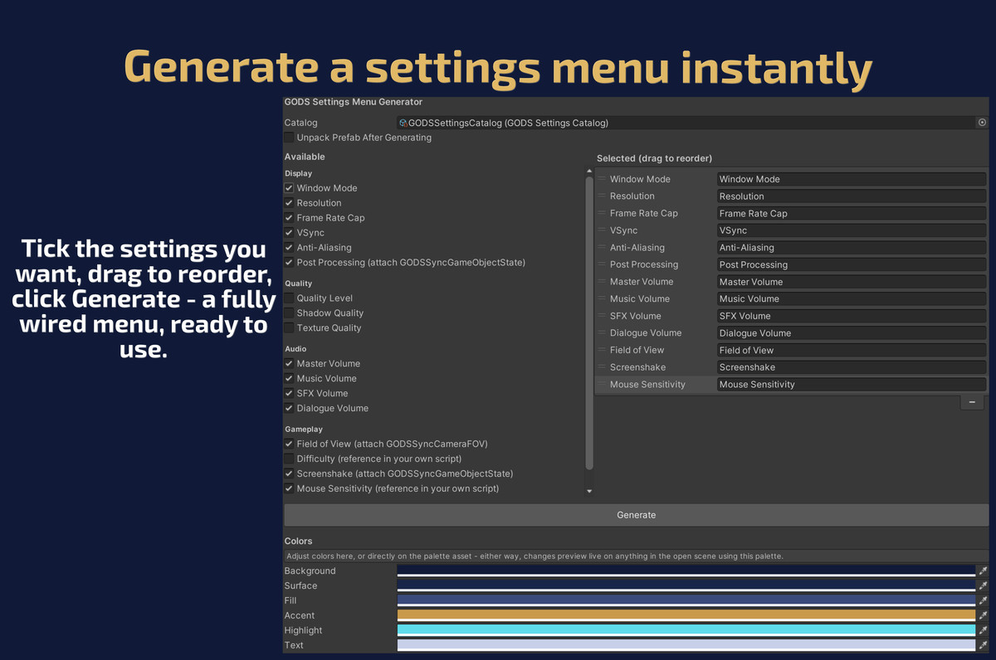Untick the Window Mode checkbox
Viewport: 996px width, 660px height.
[x=289, y=188]
